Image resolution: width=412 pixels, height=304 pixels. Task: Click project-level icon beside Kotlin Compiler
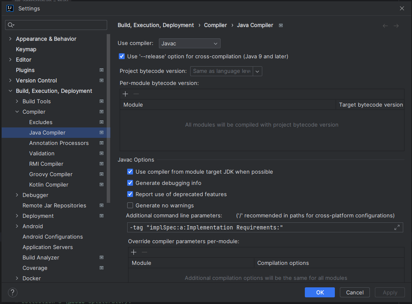click(x=101, y=184)
